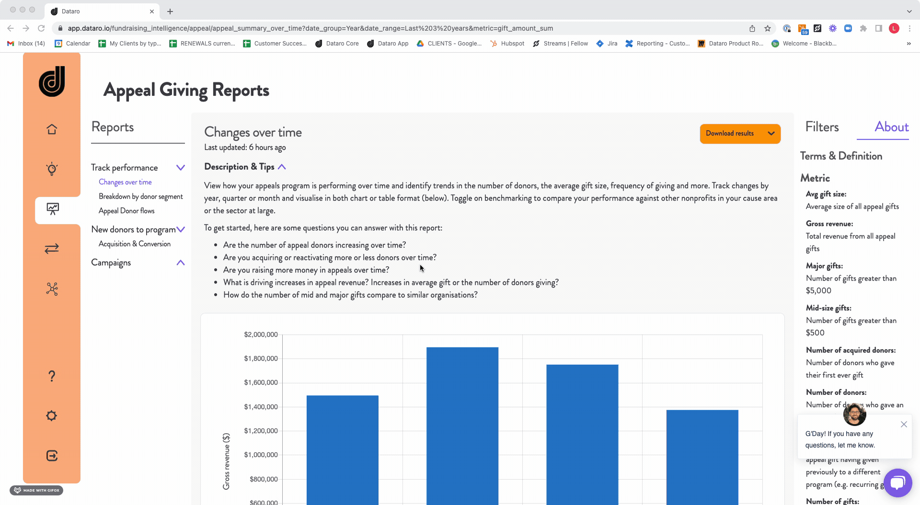920x505 pixels.
Task: Open the Appeal Donor flows report
Action: [126, 211]
